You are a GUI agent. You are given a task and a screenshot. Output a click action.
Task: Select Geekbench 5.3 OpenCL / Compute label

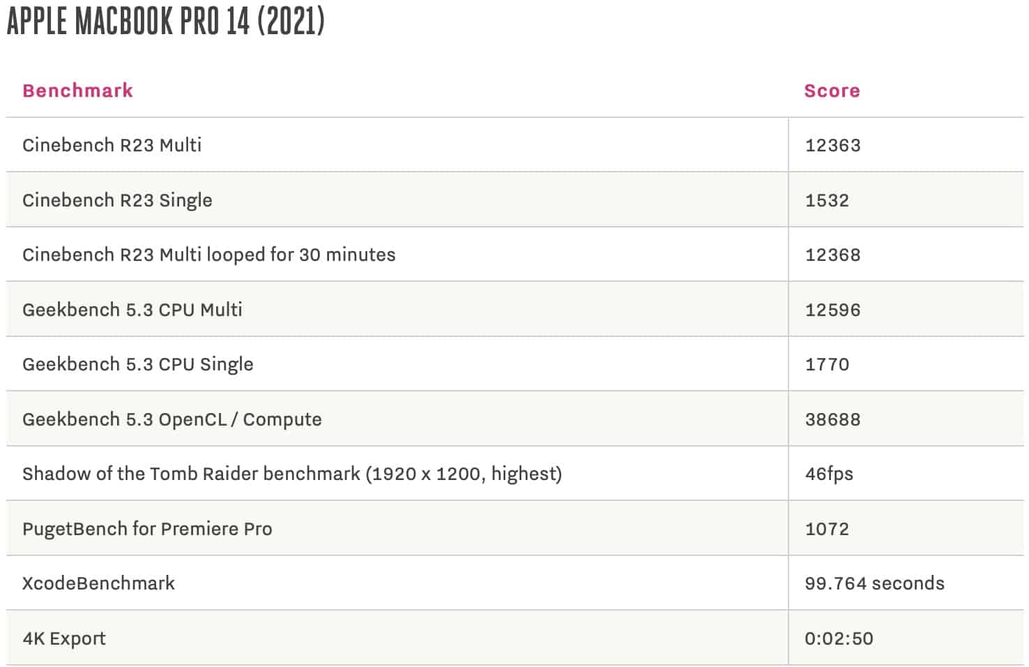point(172,419)
